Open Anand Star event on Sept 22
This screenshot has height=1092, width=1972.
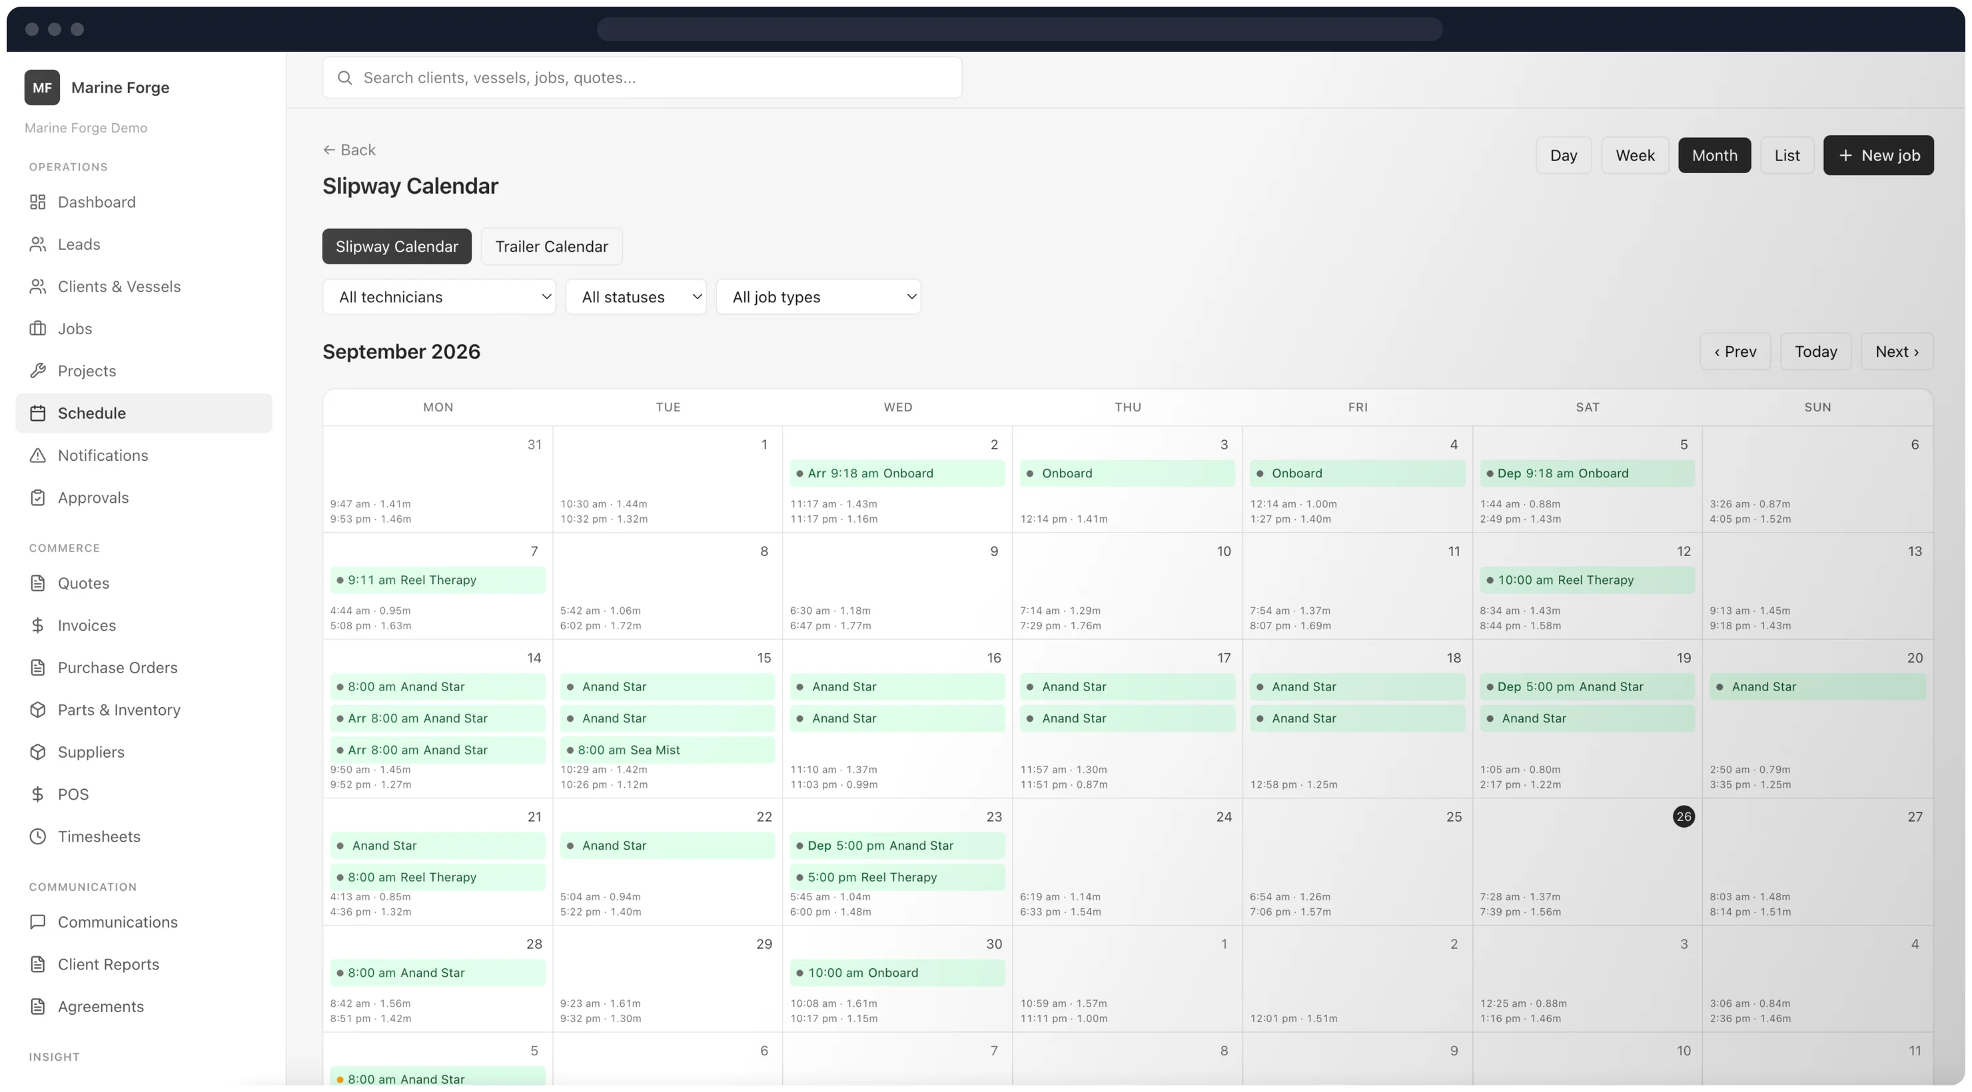tap(668, 846)
